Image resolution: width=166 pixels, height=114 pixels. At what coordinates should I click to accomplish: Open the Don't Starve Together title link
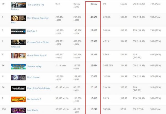point(38,18)
